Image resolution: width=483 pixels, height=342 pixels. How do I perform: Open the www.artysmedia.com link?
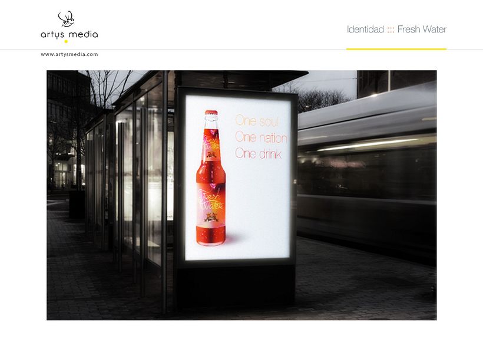[70, 54]
